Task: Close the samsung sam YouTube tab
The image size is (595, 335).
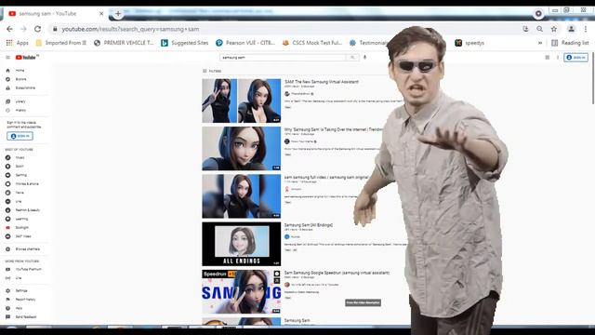Action: click(x=101, y=14)
